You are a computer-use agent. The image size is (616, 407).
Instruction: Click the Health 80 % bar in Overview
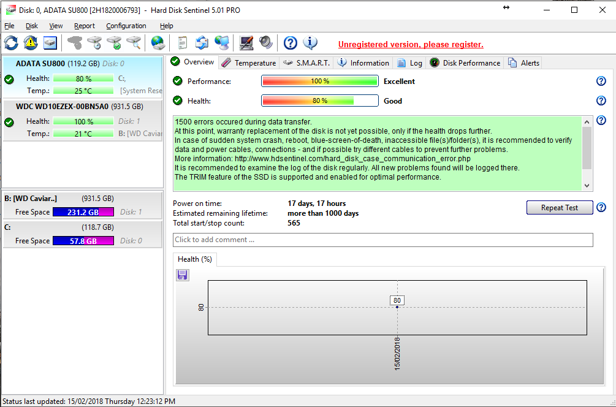[x=320, y=101]
